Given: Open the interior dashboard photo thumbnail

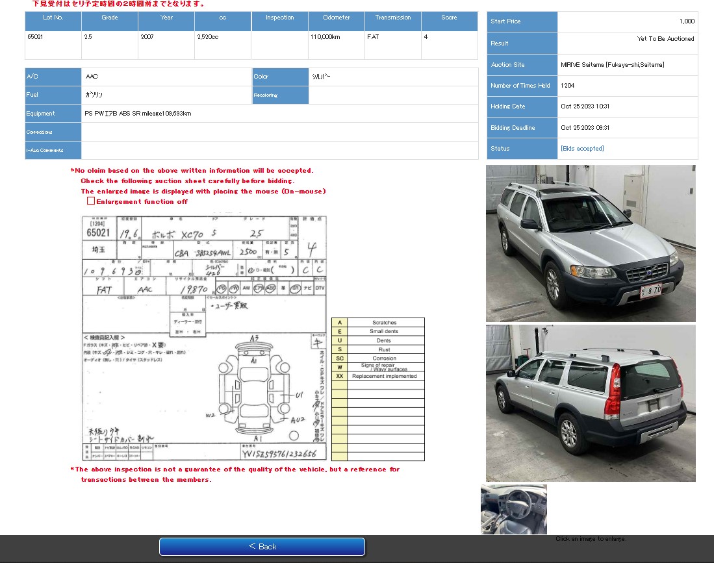Looking at the screenshot, I should pos(513,510).
